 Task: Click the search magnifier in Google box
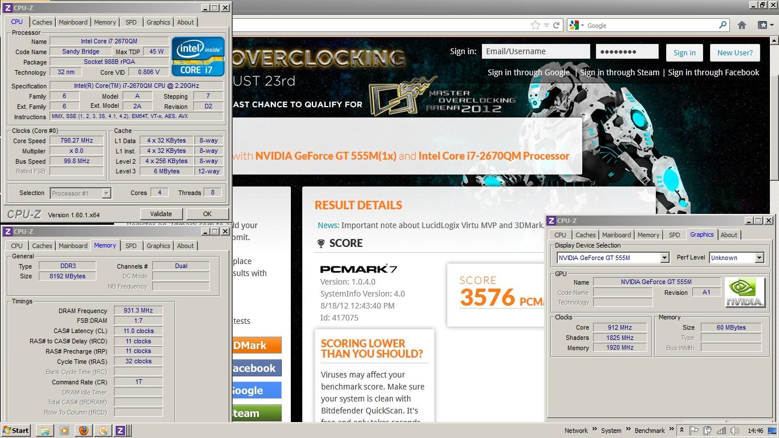click(x=723, y=25)
